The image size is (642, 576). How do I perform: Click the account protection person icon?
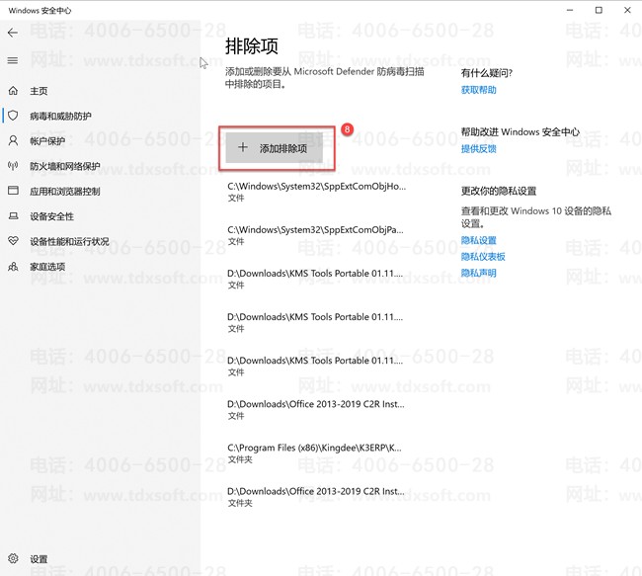(x=13, y=141)
